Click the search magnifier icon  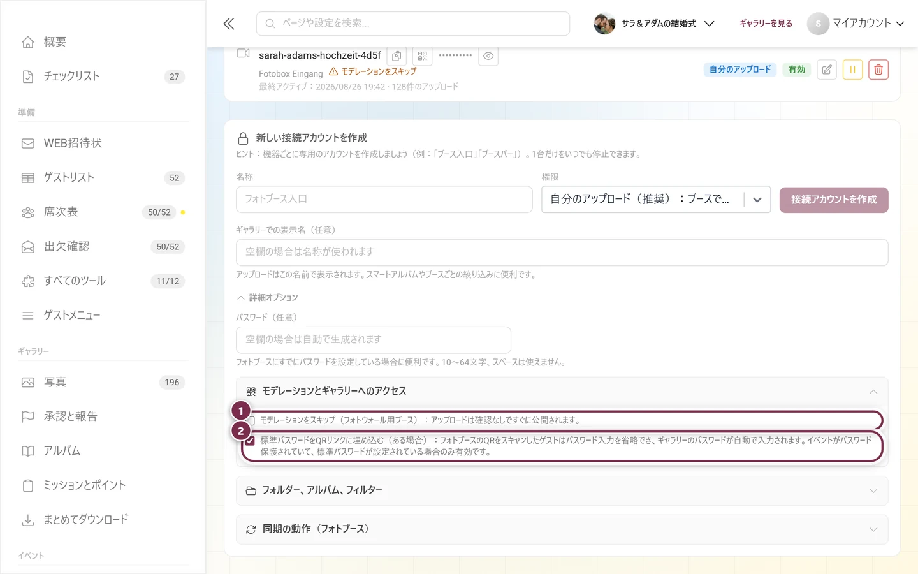270,24
